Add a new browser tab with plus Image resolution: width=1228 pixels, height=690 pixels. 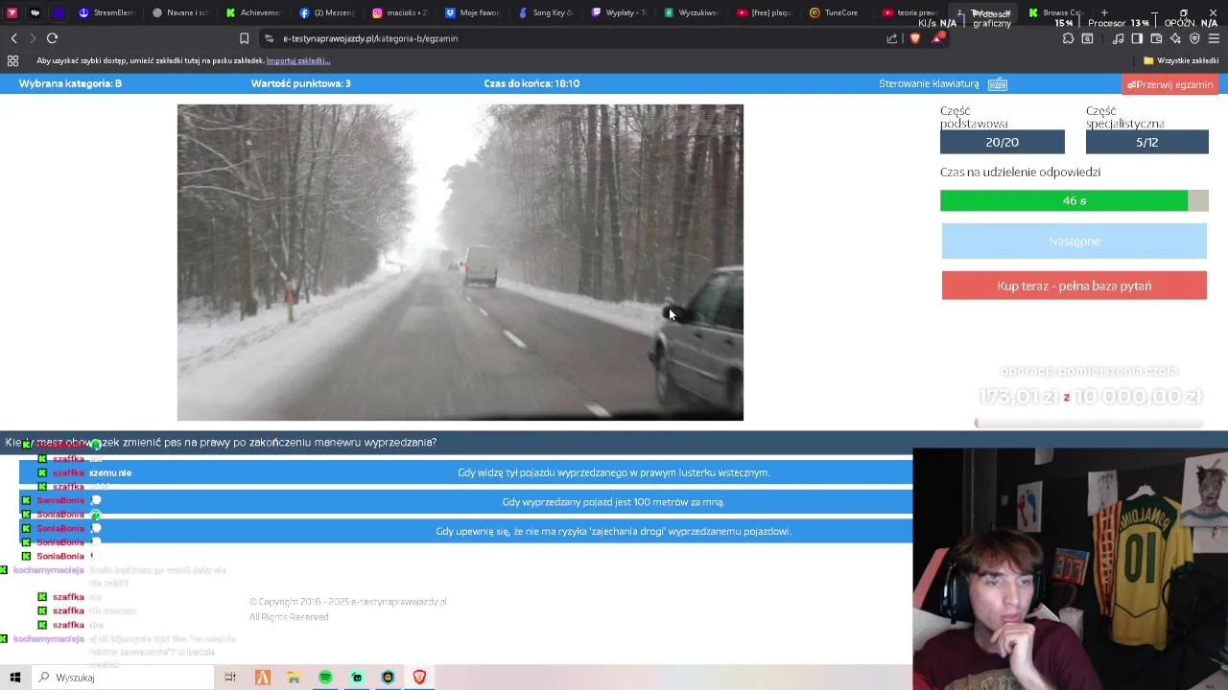(x=1104, y=12)
